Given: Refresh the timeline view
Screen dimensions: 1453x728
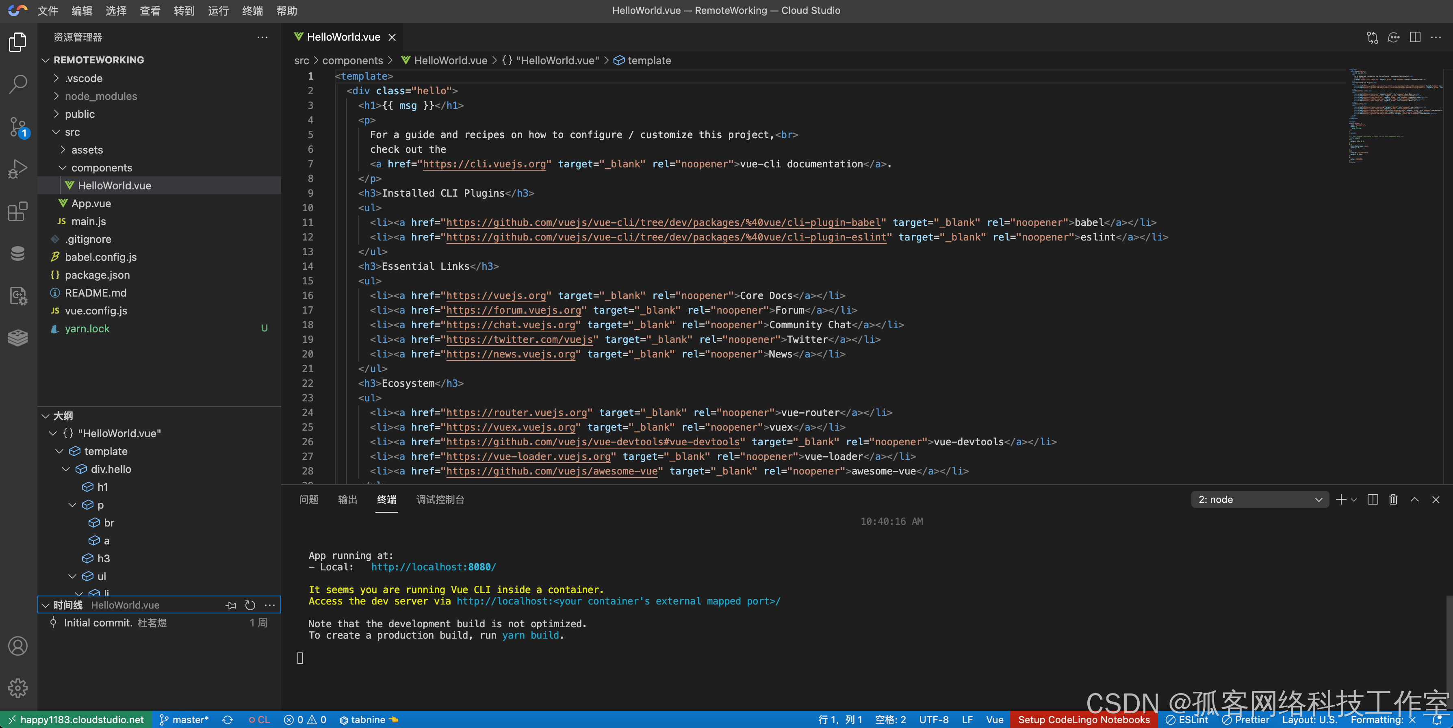Looking at the screenshot, I should pyautogui.click(x=250, y=605).
